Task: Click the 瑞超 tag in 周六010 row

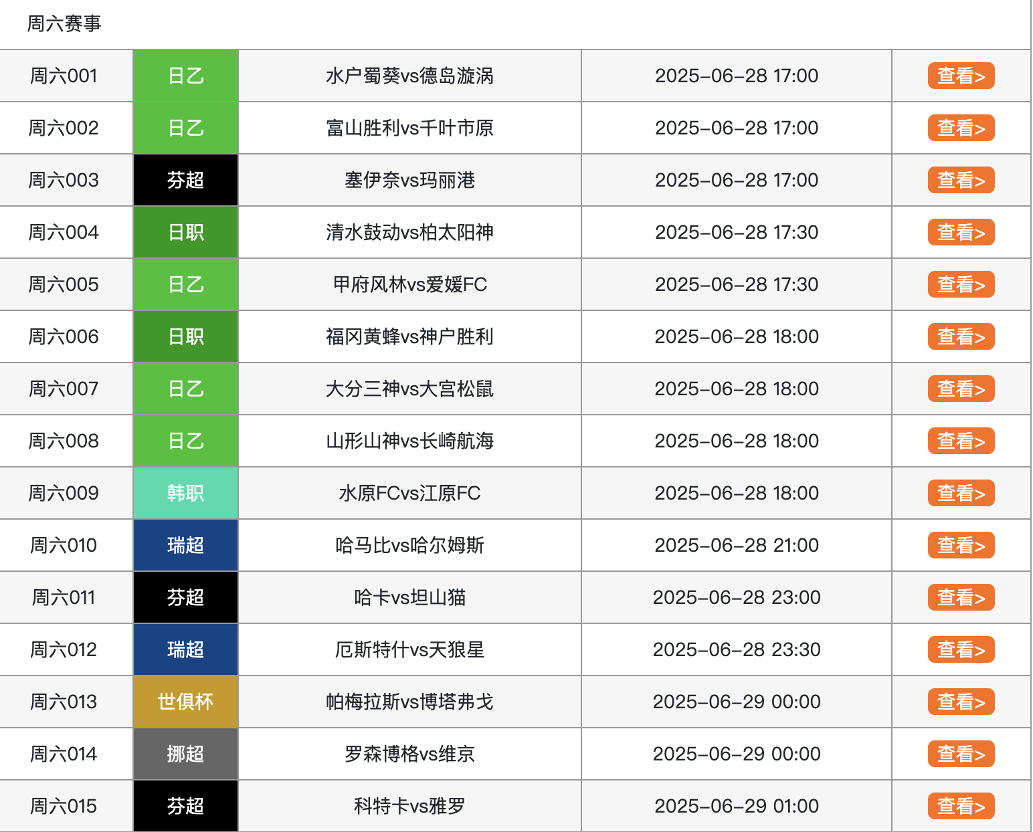Action: [185, 545]
